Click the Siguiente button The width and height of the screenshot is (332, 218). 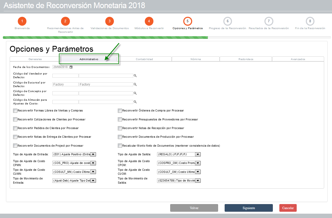(x=249, y=208)
